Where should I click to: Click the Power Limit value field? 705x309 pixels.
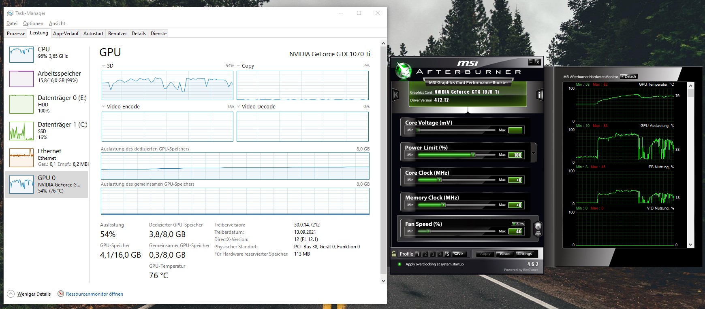pyautogui.click(x=515, y=155)
